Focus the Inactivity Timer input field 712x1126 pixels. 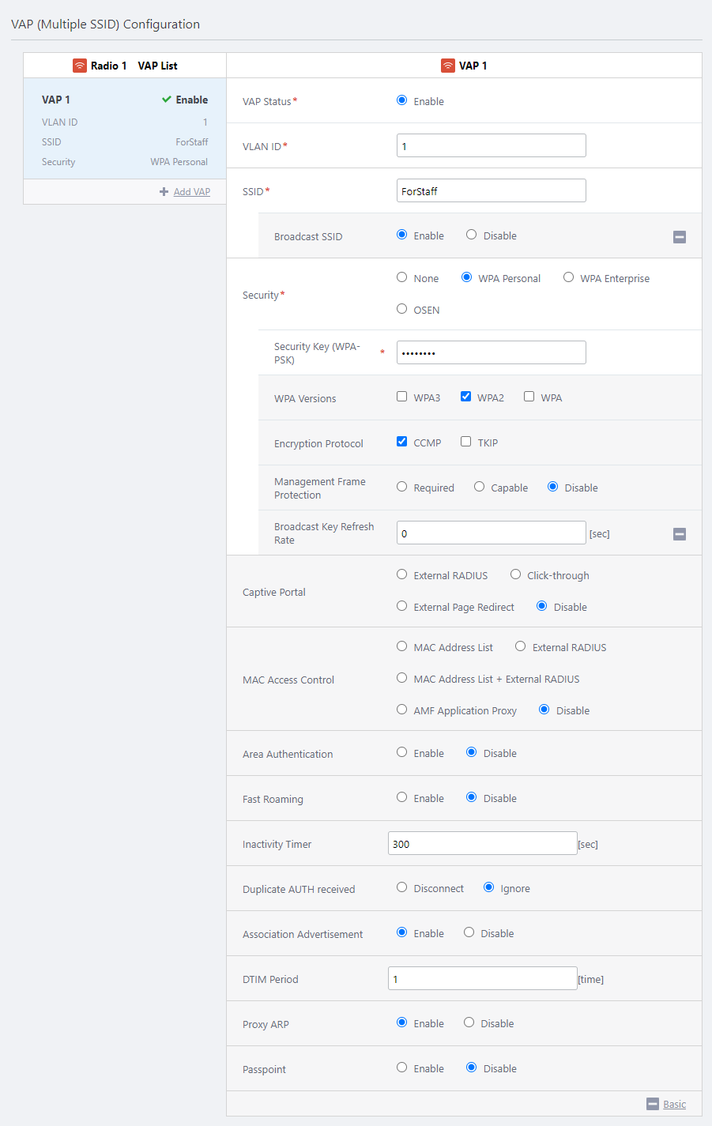coord(482,843)
